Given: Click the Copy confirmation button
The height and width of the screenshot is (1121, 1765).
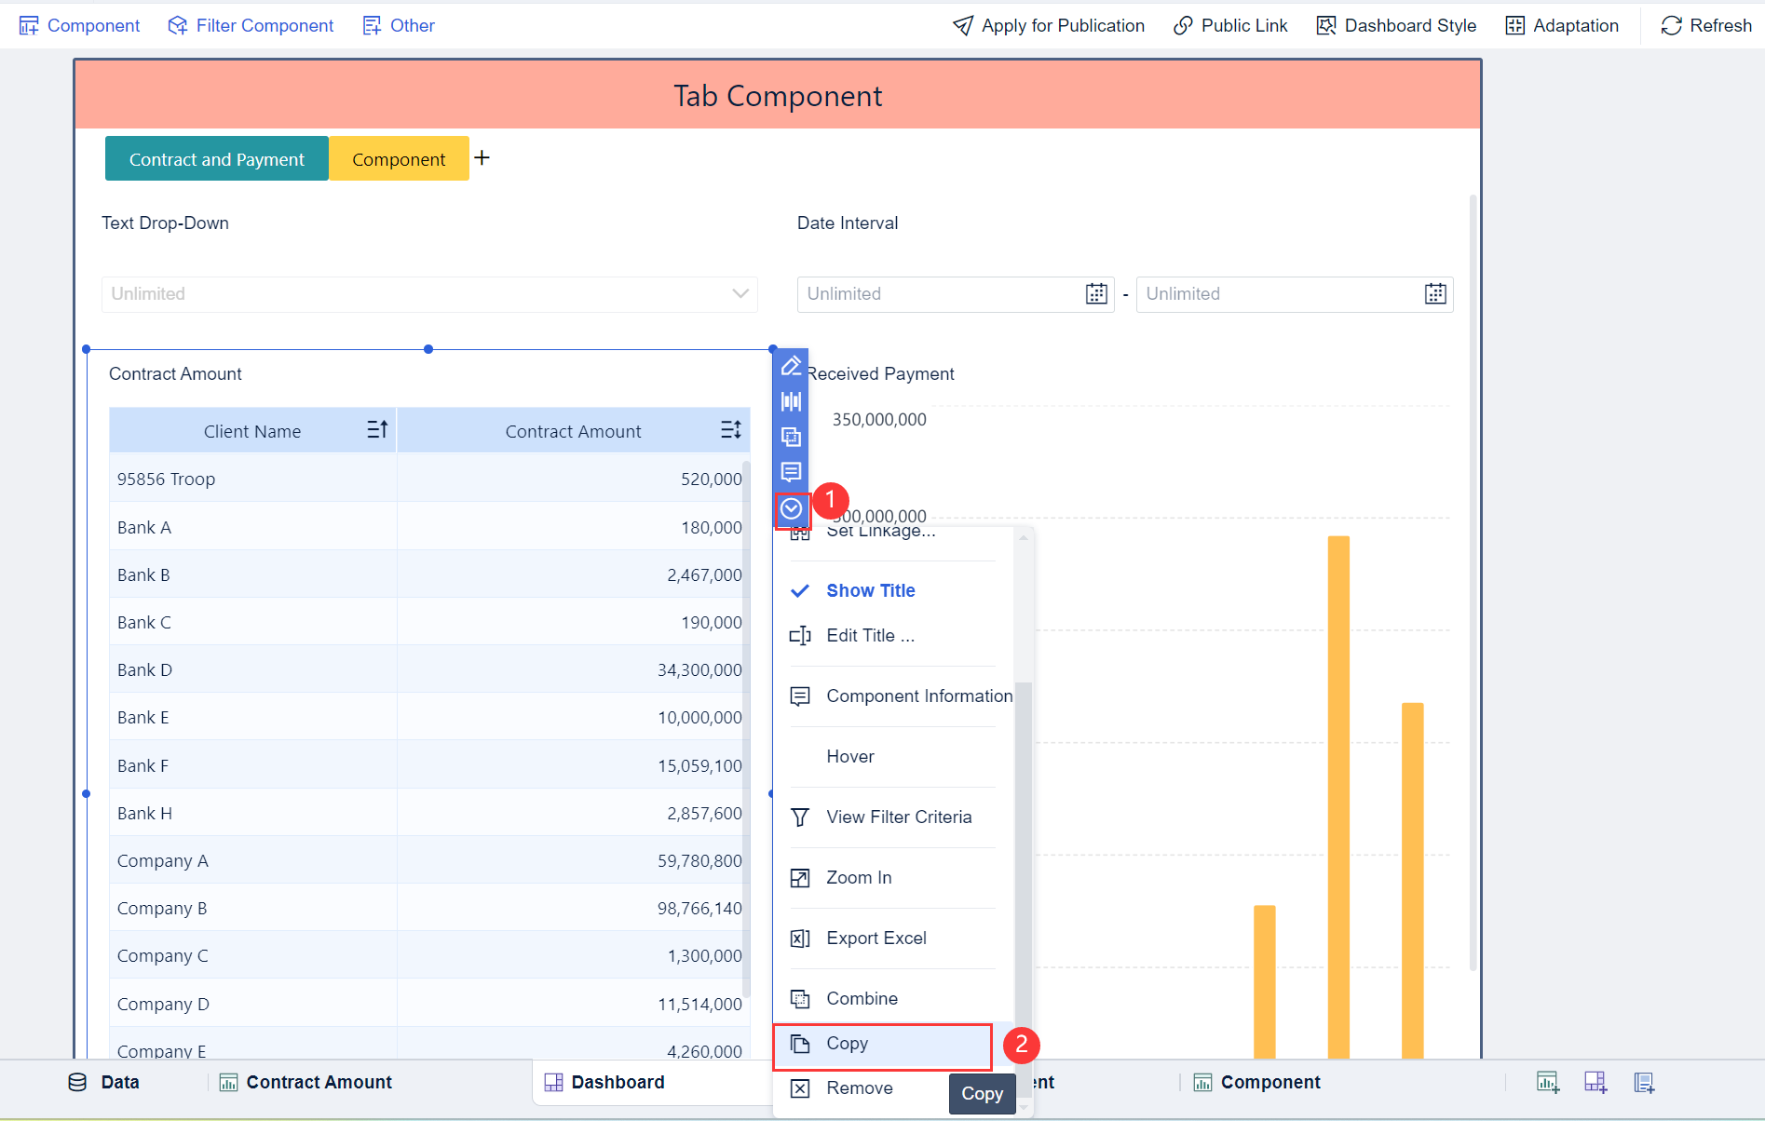Looking at the screenshot, I should tap(982, 1093).
